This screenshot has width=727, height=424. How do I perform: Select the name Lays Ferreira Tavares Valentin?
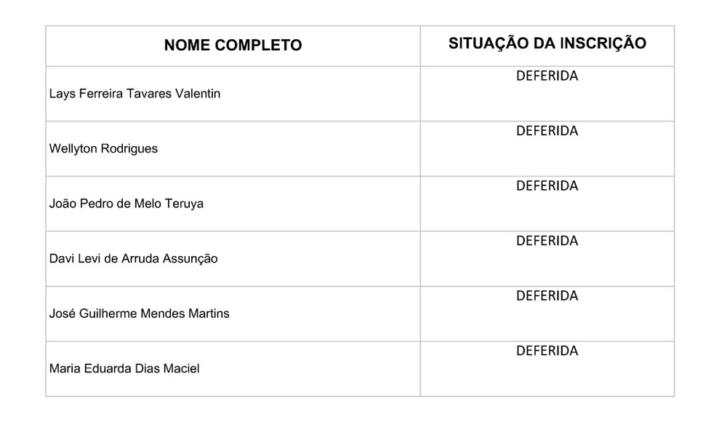[134, 94]
